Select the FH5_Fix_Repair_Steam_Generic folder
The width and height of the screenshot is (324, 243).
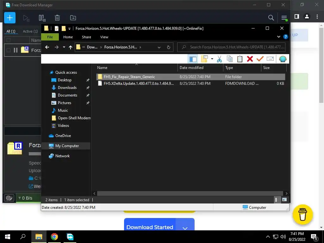(190, 77)
